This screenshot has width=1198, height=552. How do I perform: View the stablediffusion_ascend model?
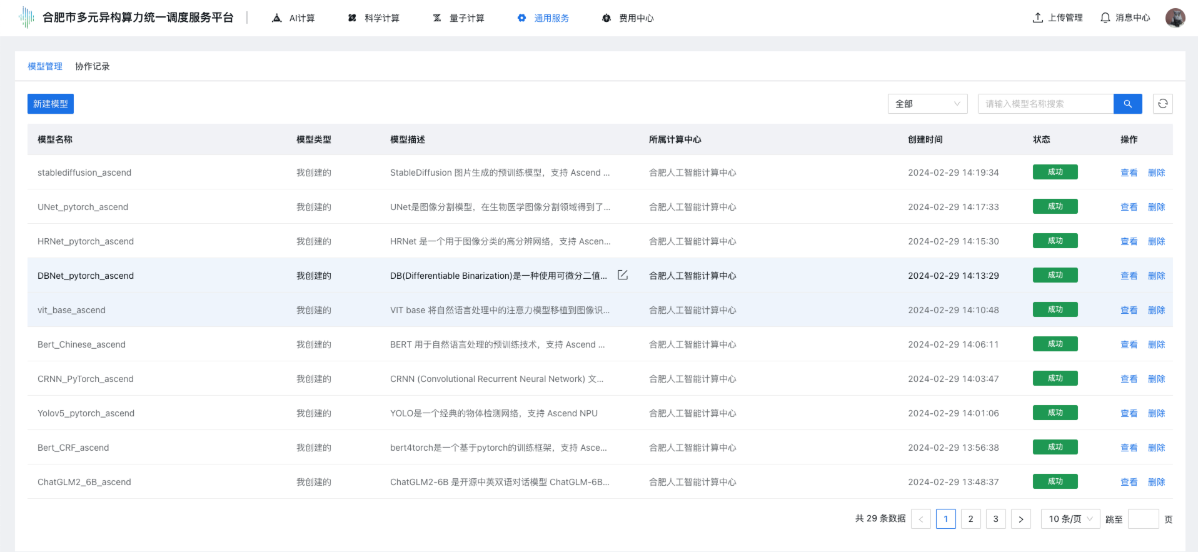[1129, 173]
